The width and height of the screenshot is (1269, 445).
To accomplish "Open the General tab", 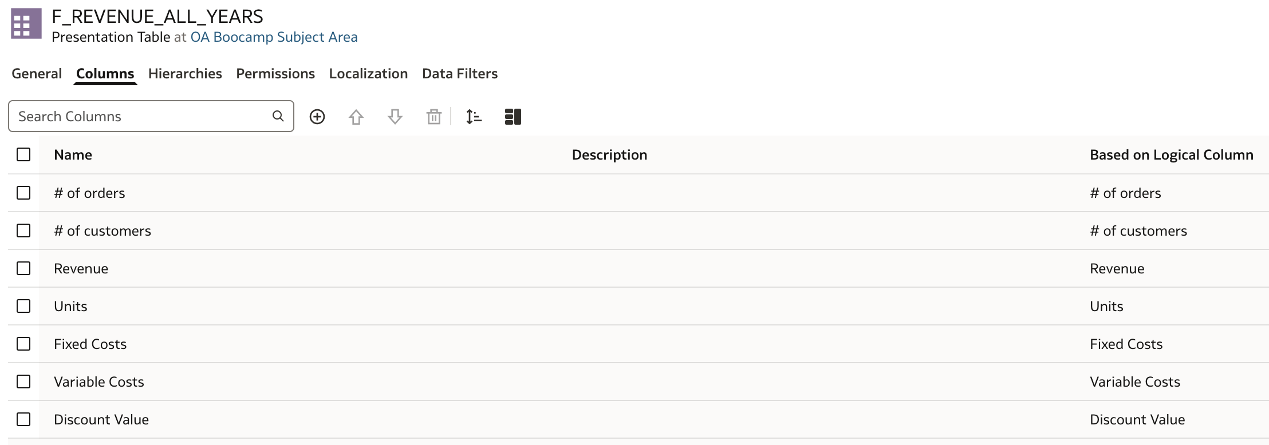I will point(37,74).
